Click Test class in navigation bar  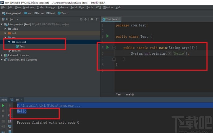pyautogui.click(x=62, y=13)
